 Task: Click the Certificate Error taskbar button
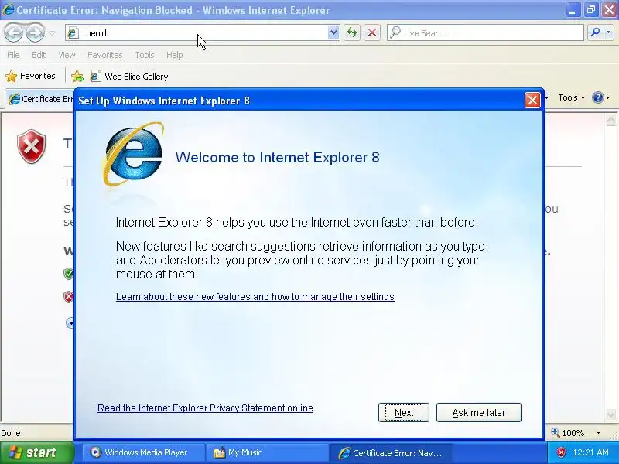[x=391, y=452]
